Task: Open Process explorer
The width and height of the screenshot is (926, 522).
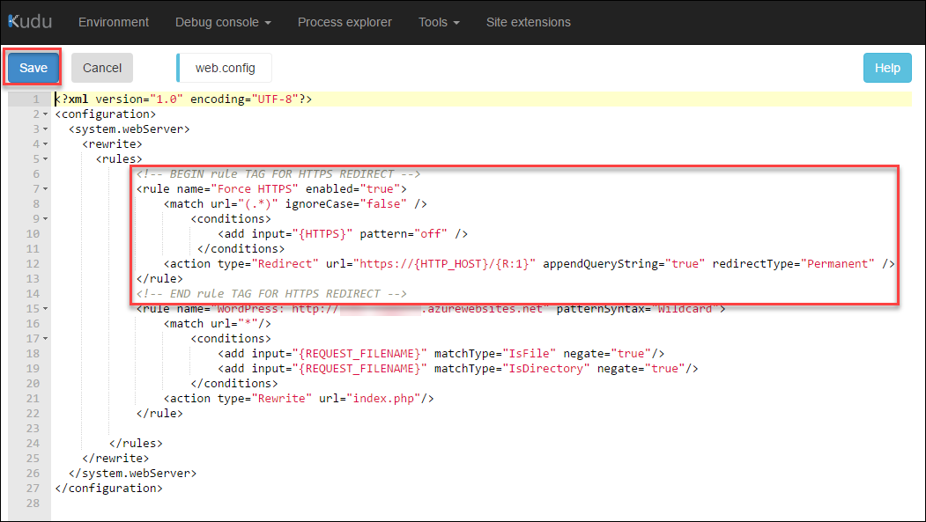Action: coord(344,22)
